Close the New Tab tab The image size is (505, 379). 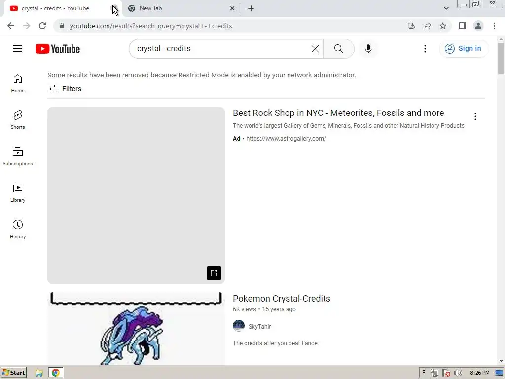[232, 8]
